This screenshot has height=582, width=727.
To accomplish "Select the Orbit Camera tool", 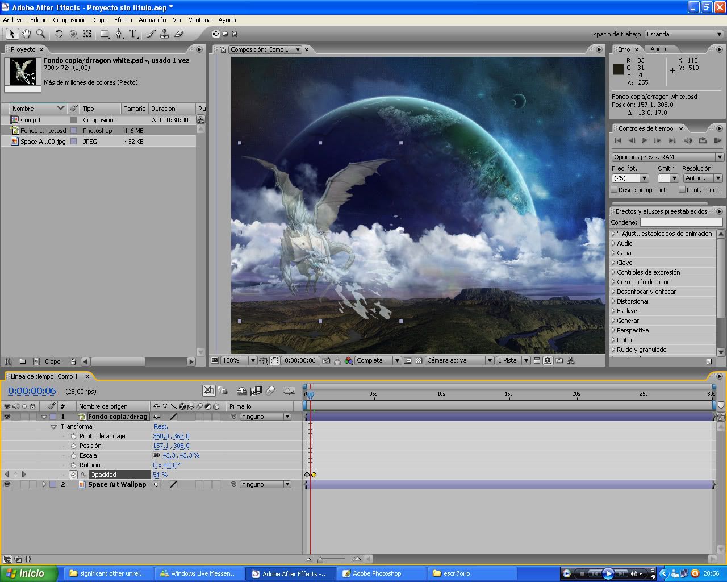I will point(73,34).
